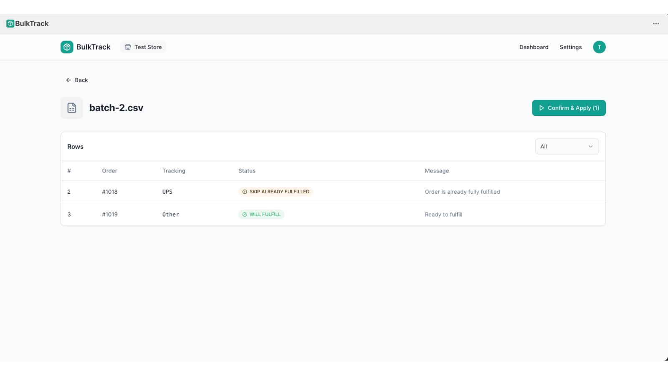The image size is (668, 375).
Task: Click the checkmark icon in WILL FULFILL badge
Action: (244, 214)
